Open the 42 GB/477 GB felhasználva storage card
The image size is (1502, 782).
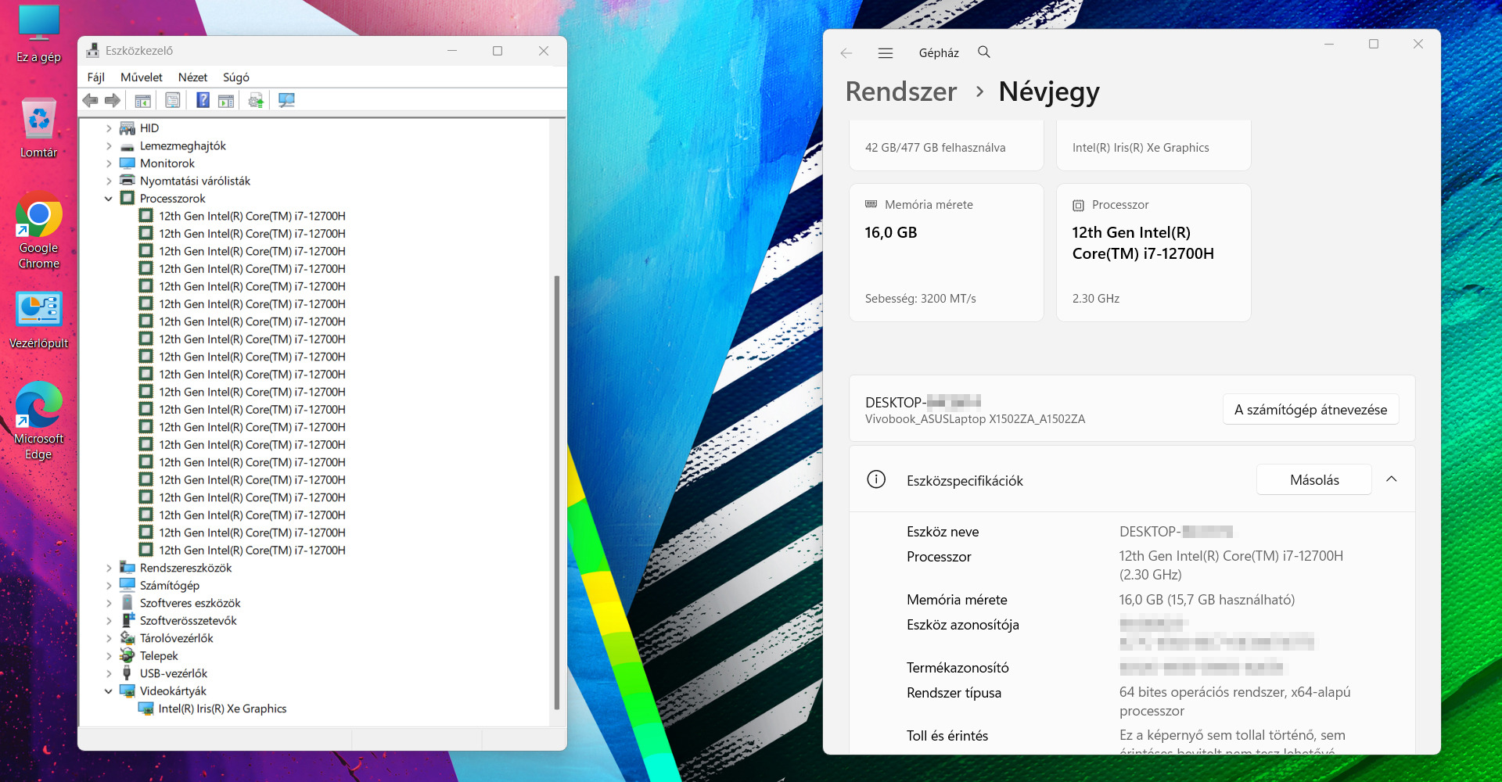pos(947,145)
